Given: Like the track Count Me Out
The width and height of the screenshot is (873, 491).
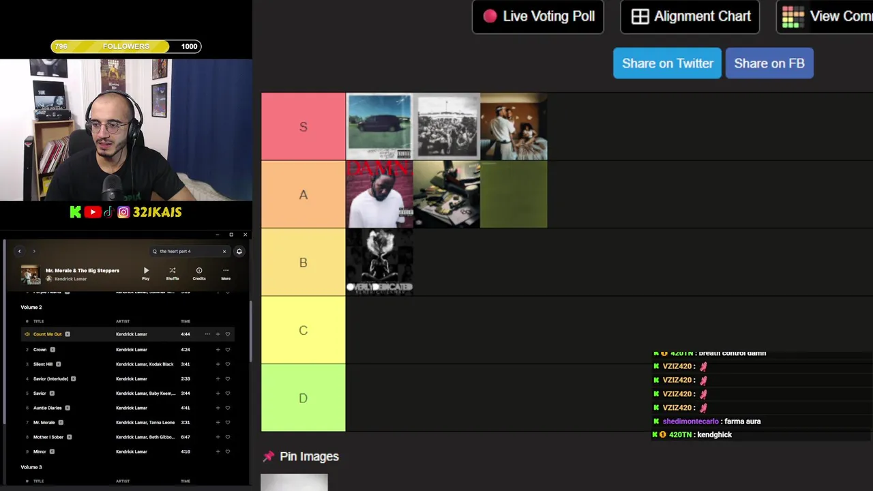Looking at the screenshot, I should click(228, 334).
